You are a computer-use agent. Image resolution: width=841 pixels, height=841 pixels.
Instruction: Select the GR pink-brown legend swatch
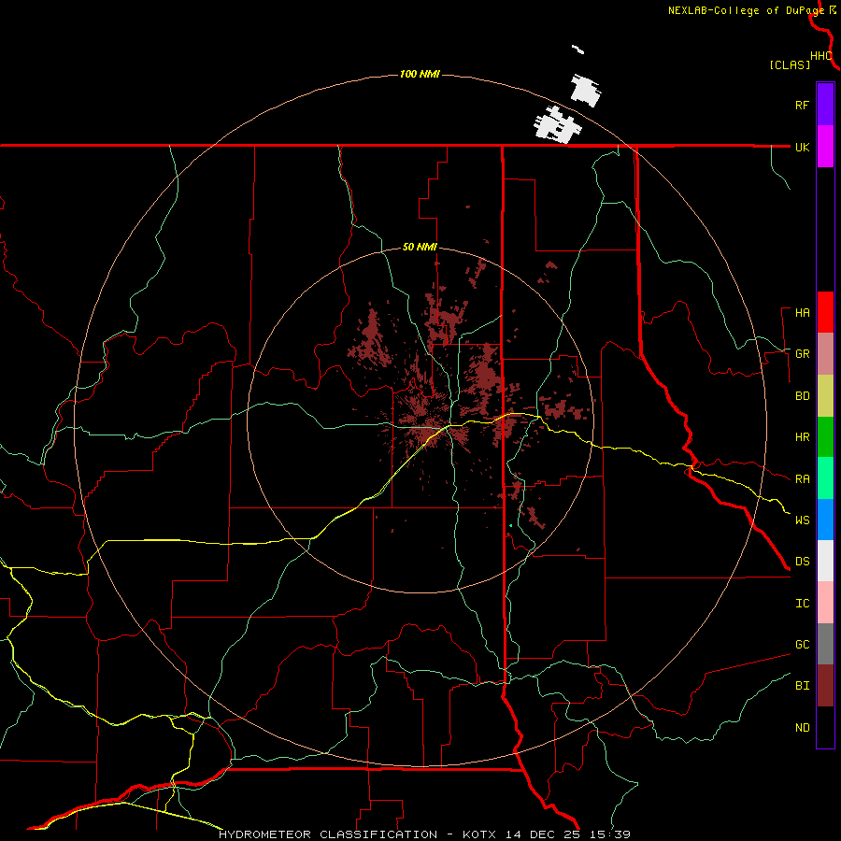(x=825, y=354)
